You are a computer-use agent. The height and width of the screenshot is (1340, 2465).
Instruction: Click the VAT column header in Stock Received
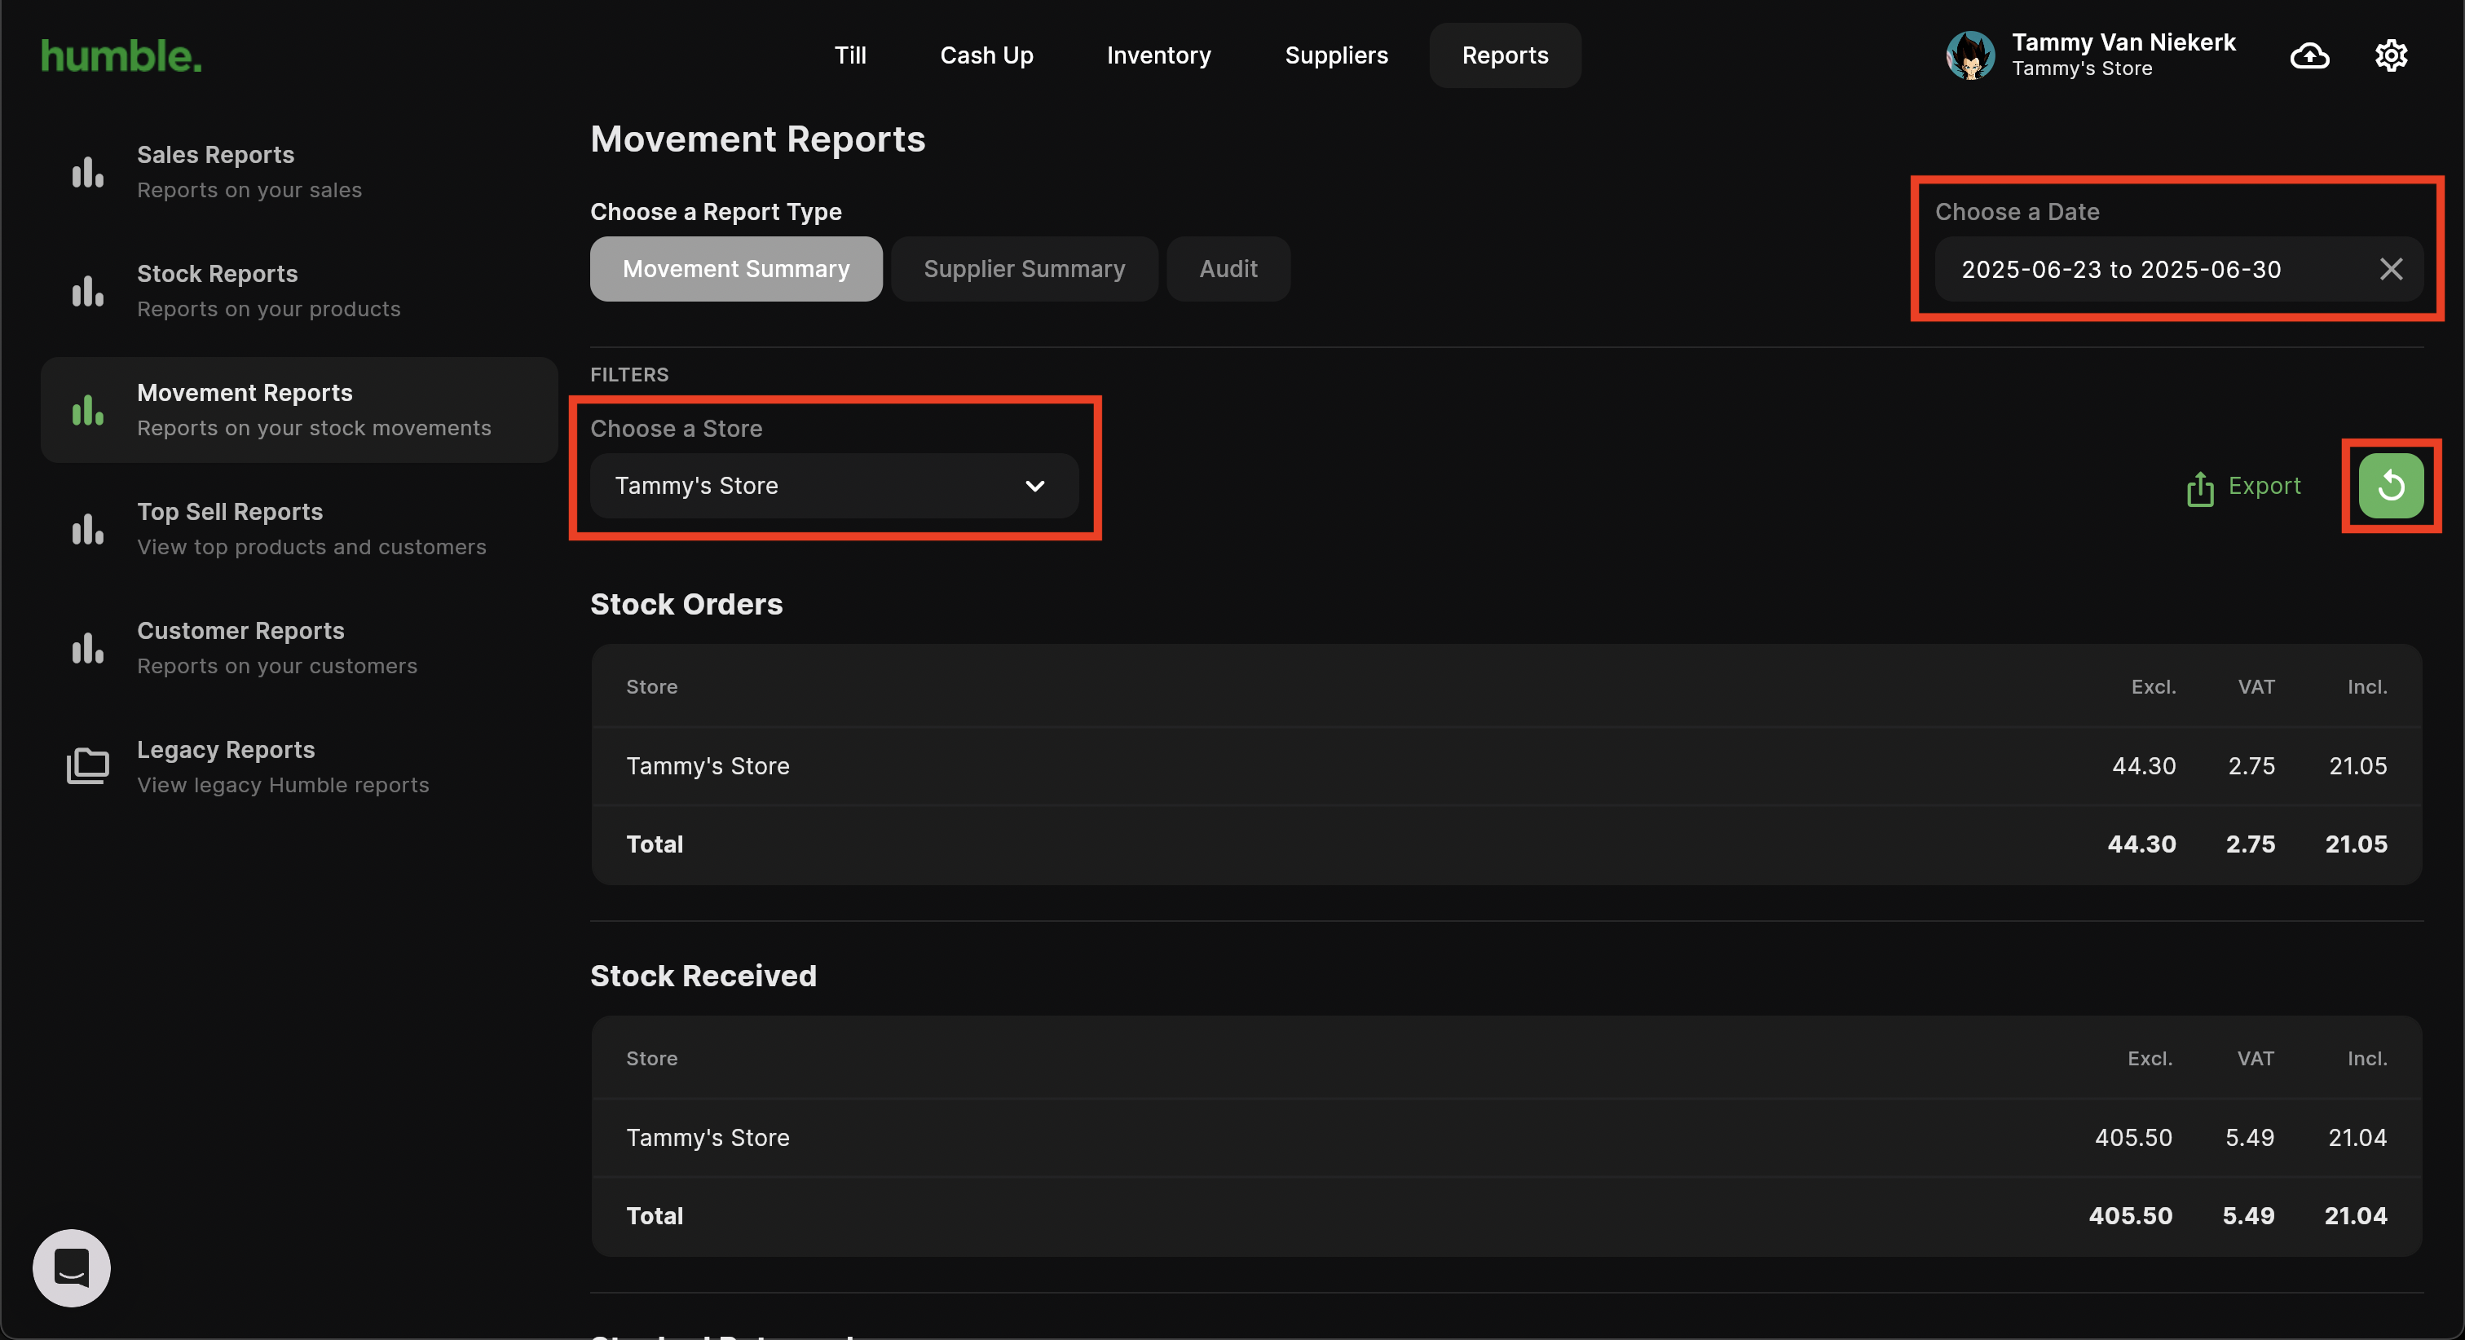click(x=2256, y=1059)
